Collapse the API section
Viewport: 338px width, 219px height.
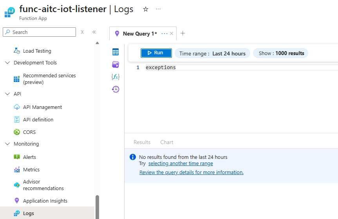[7, 94]
